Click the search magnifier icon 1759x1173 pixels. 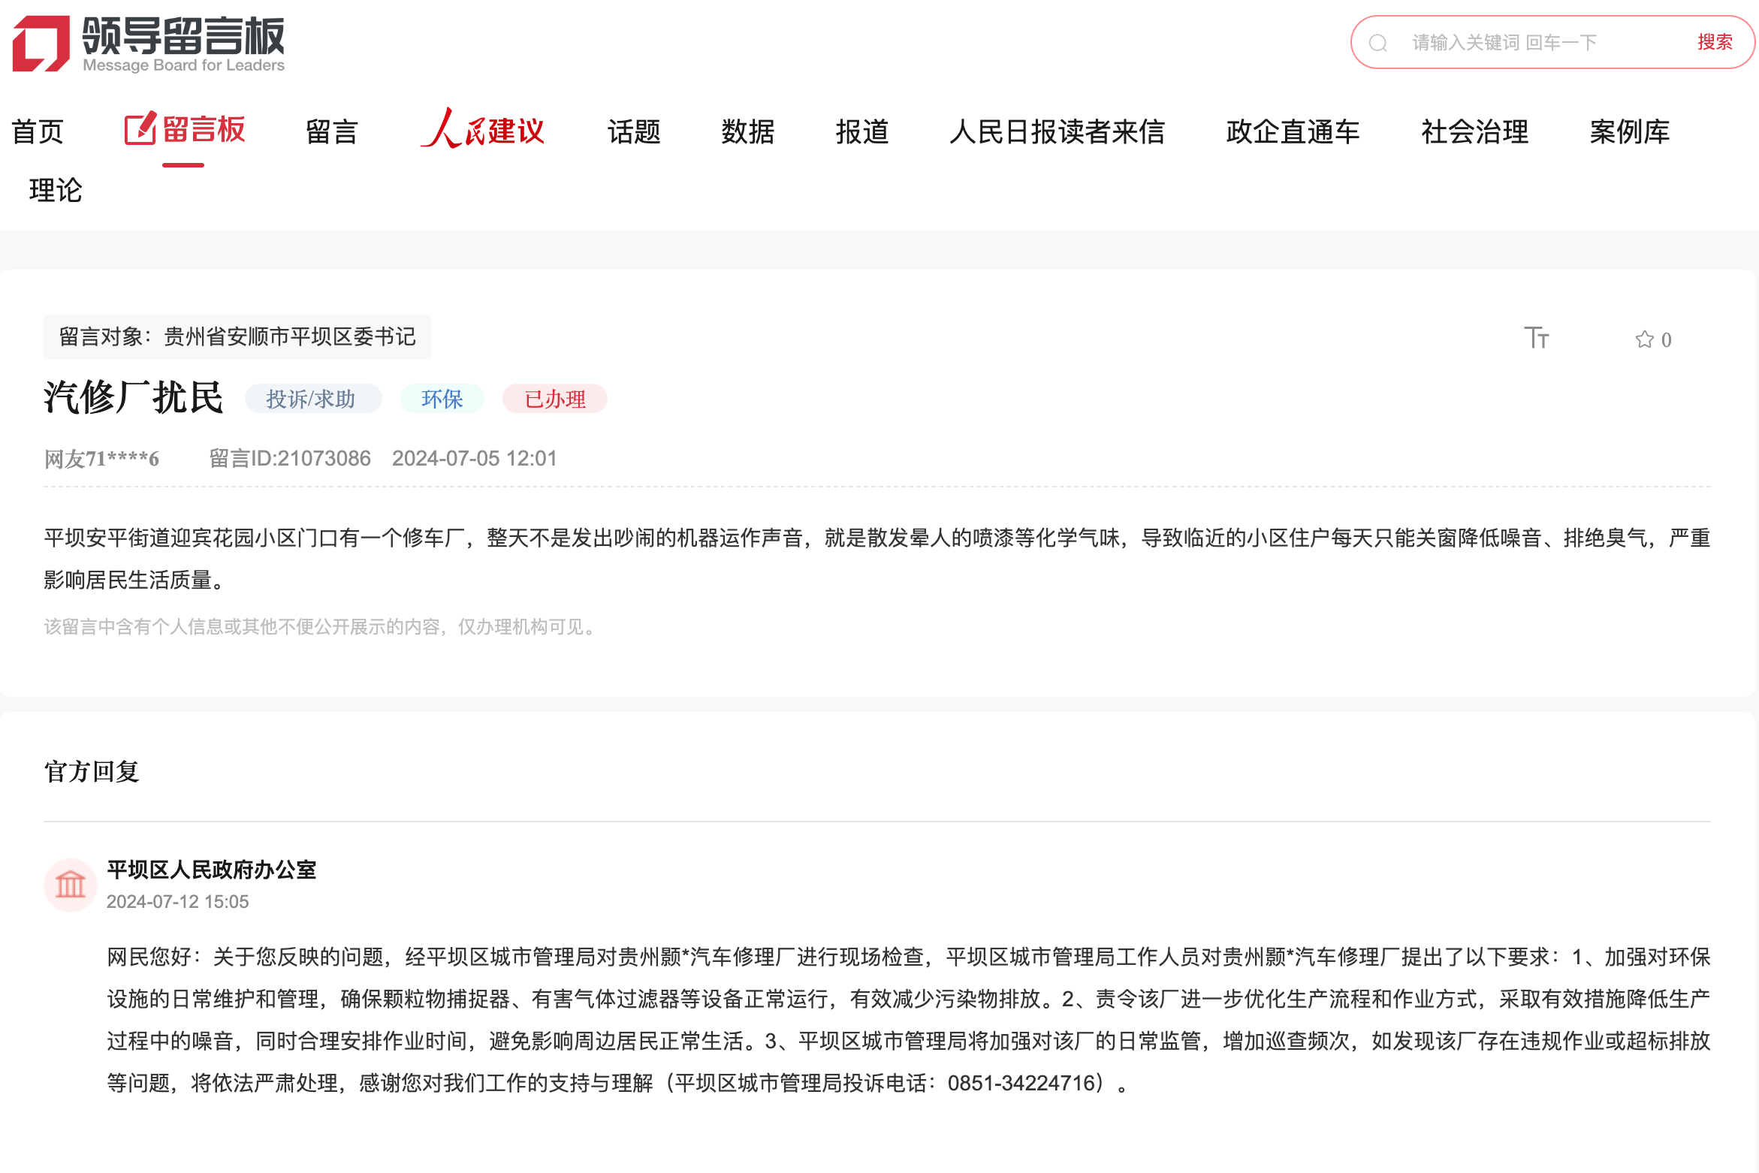tap(1379, 42)
